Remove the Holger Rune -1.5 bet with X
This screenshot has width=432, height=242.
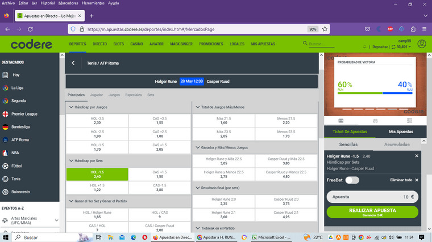coord(417,156)
